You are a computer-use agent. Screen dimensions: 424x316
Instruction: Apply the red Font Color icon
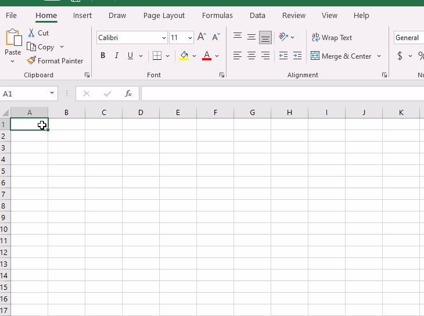(x=207, y=56)
